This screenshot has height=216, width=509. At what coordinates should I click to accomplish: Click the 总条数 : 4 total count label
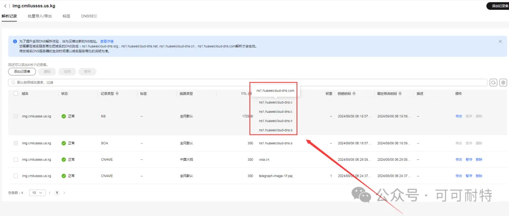click(x=16, y=192)
